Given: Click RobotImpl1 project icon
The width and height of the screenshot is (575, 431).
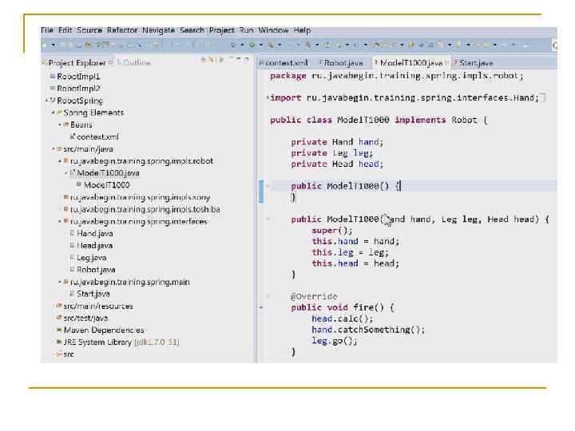Looking at the screenshot, I should tap(53, 77).
